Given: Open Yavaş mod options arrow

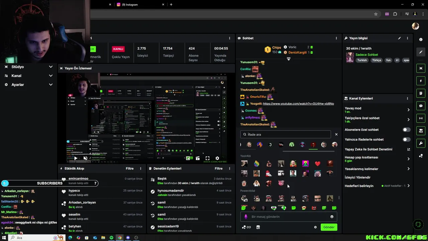Looking at the screenshot, I should pyautogui.click(x=408, y=110).
